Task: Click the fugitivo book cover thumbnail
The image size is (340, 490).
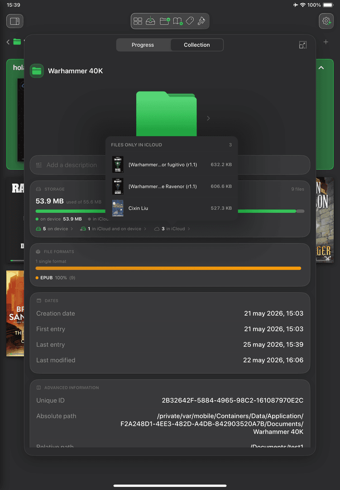Action: (x=118, y=164)
